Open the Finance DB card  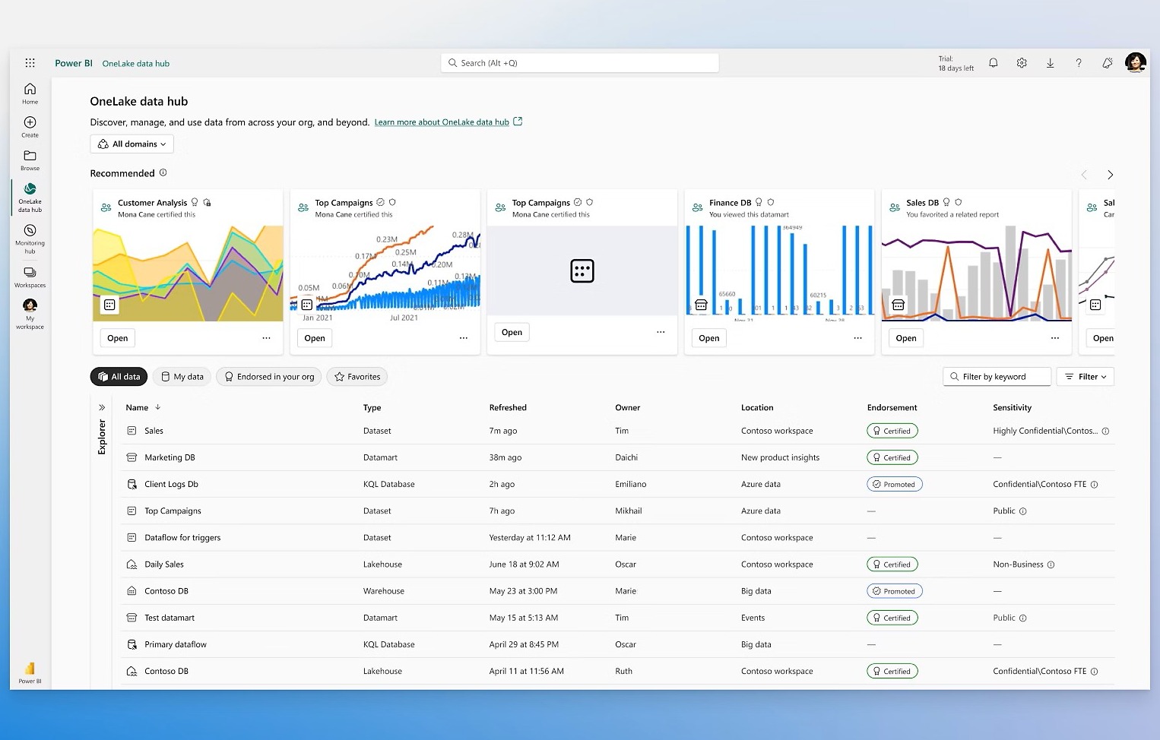click(x=709, y=338)
